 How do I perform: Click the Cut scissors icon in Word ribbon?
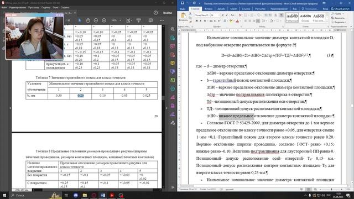(190, 14)
